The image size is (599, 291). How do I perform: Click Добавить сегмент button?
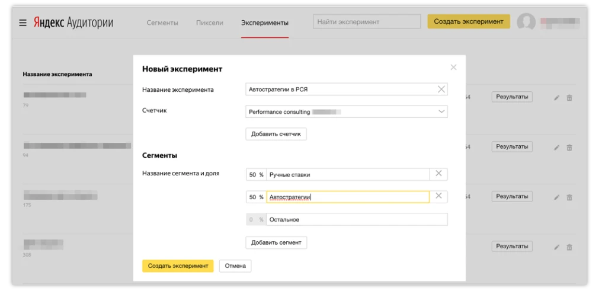[276, 242]
